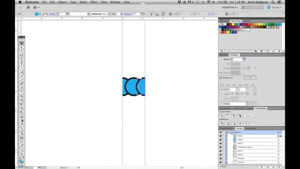Open the Object menu
This screenshot has width=300, height=169.
(x=62, y=2)
